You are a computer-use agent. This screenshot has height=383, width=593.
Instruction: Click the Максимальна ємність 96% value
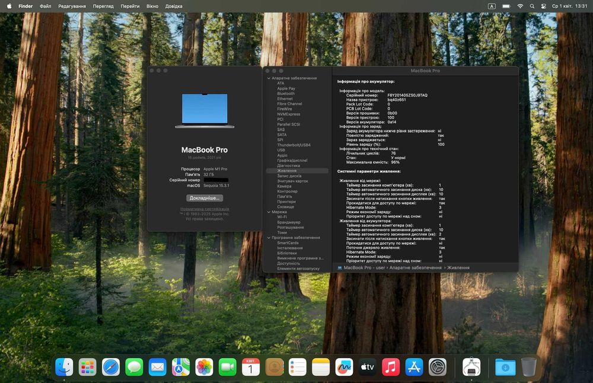(x=395, y=162)
